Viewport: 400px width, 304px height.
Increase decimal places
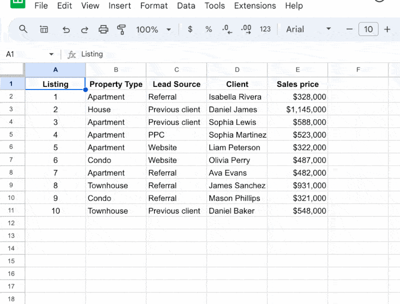pyautogui.click(x=245, y=29)
